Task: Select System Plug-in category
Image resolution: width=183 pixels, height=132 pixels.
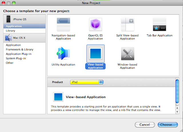Action: point(24,58)
